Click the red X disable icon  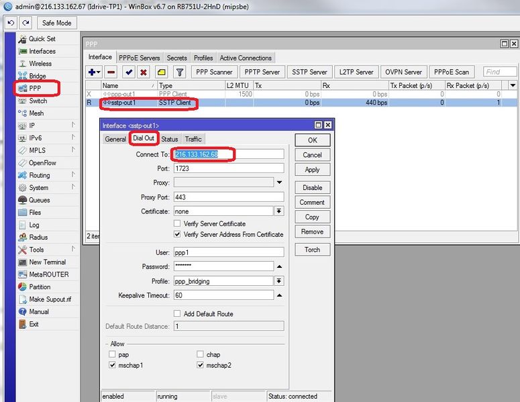[144, 72]
